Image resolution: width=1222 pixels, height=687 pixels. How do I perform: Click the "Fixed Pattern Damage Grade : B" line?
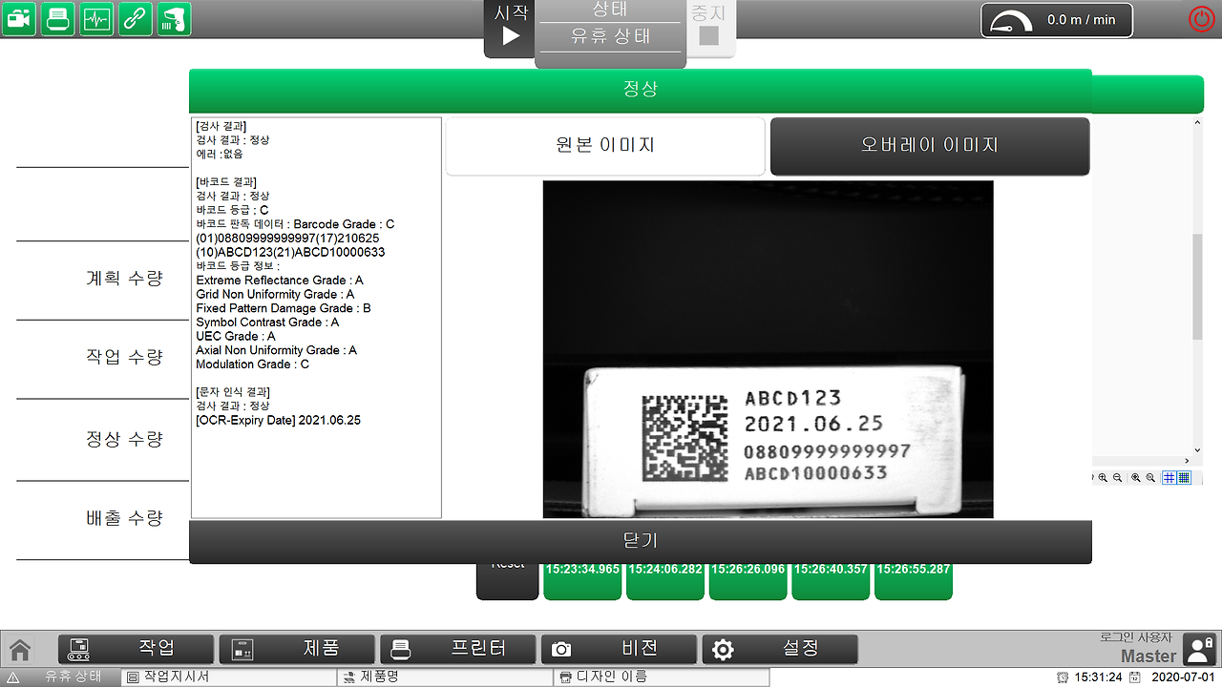point(284,308)
